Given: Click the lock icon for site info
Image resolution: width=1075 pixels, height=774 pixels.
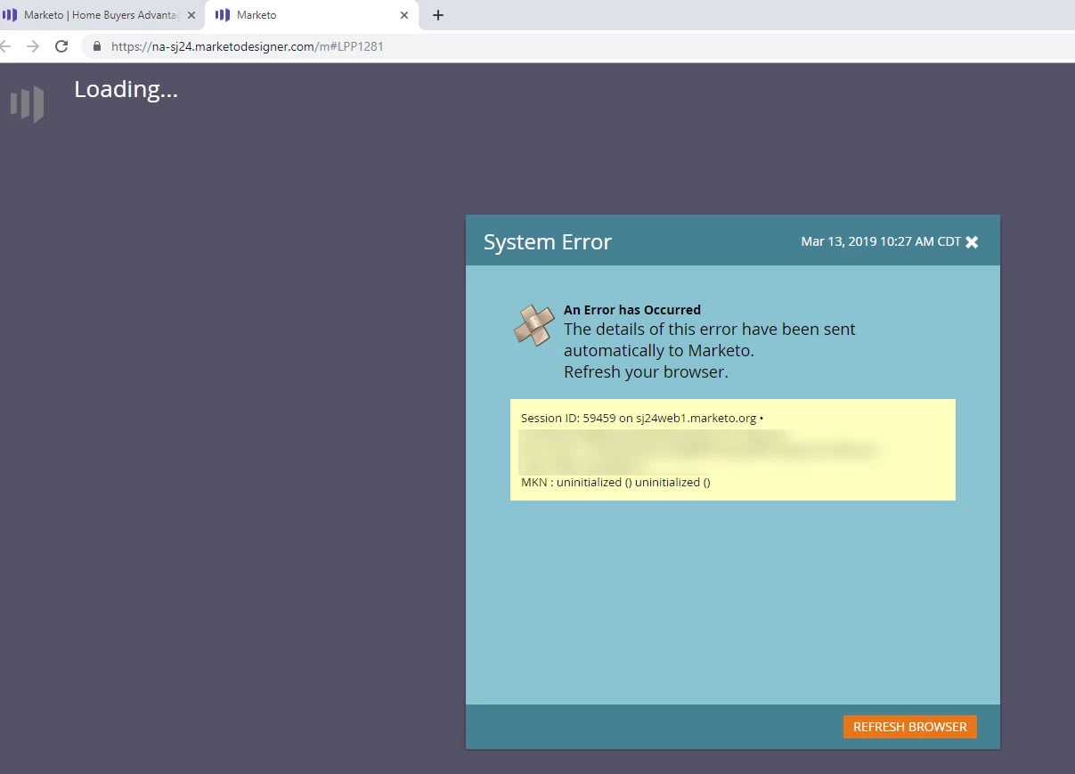Looking at the screenshot, I should pos(97,46).
